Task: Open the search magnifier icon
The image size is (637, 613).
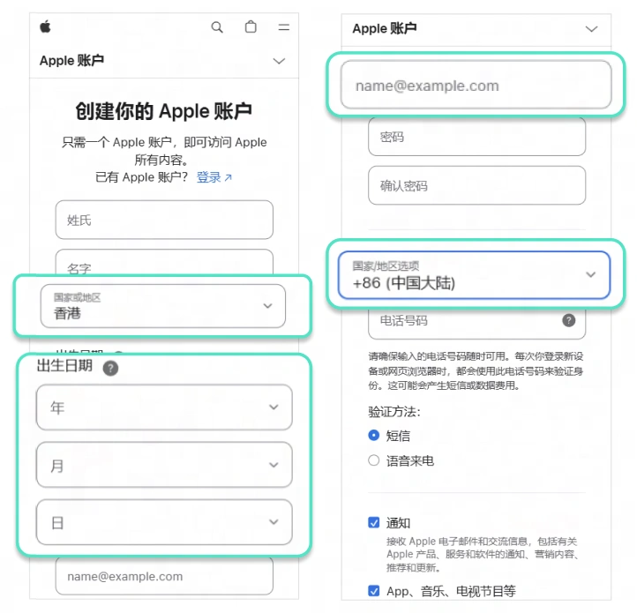Action: tap(217, 27)
